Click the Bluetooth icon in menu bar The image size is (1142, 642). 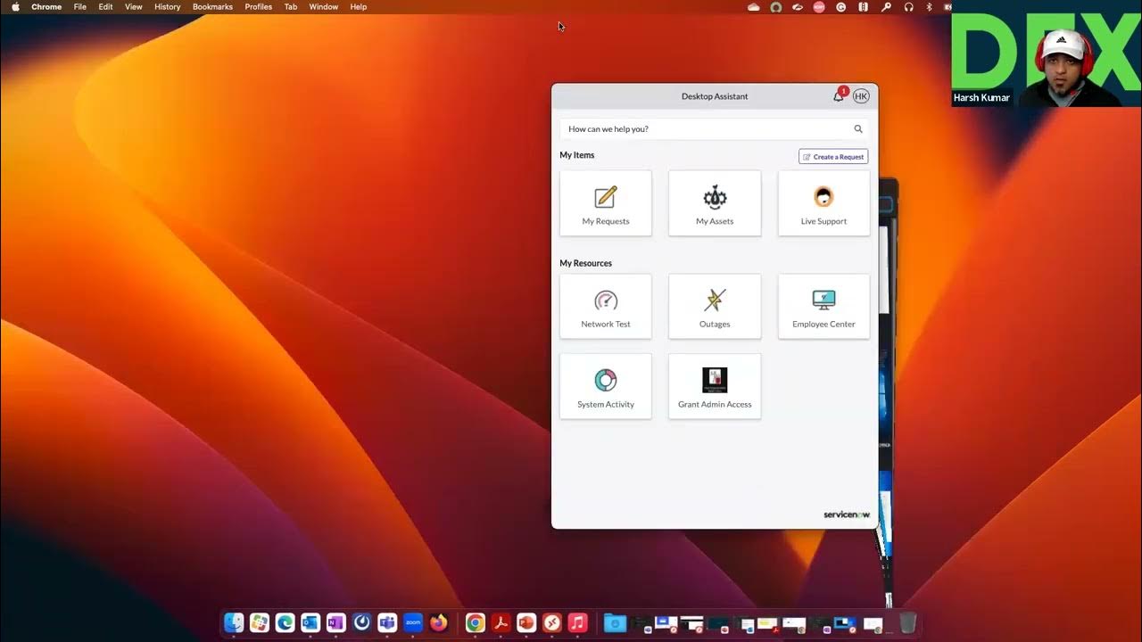coord(929,6)
